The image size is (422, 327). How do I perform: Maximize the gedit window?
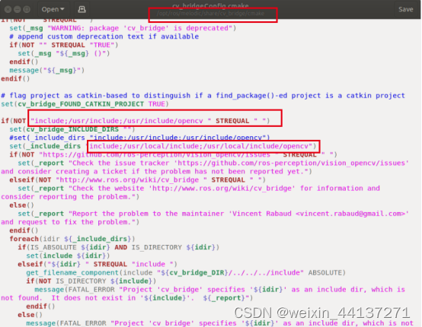27,10
